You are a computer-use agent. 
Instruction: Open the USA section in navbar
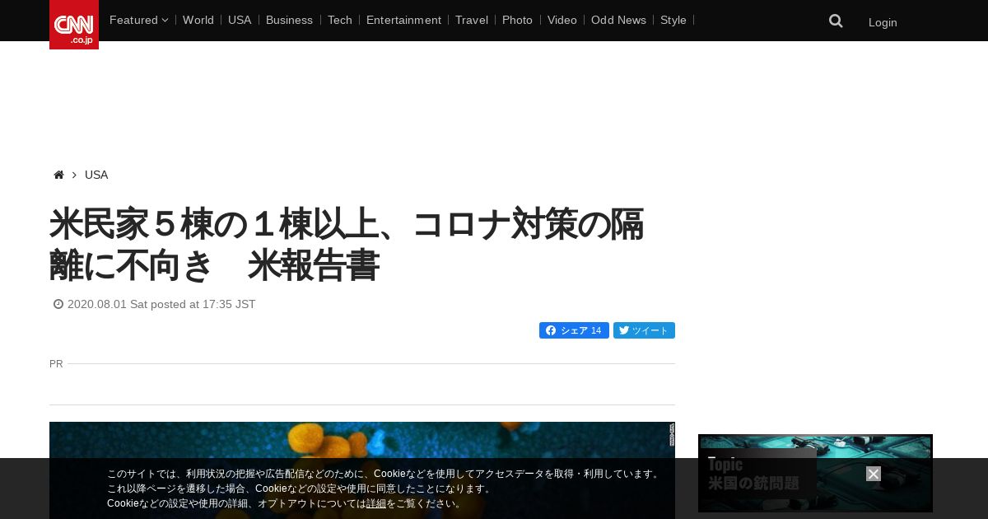tap(240, 20)
